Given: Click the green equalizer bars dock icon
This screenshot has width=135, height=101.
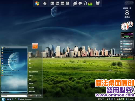Looking at the screenshot, I should point(90,4).
